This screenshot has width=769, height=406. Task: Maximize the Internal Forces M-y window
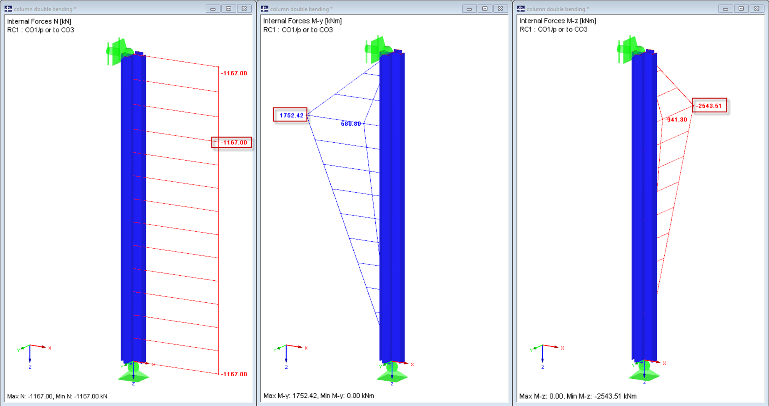tap(485, 9)
